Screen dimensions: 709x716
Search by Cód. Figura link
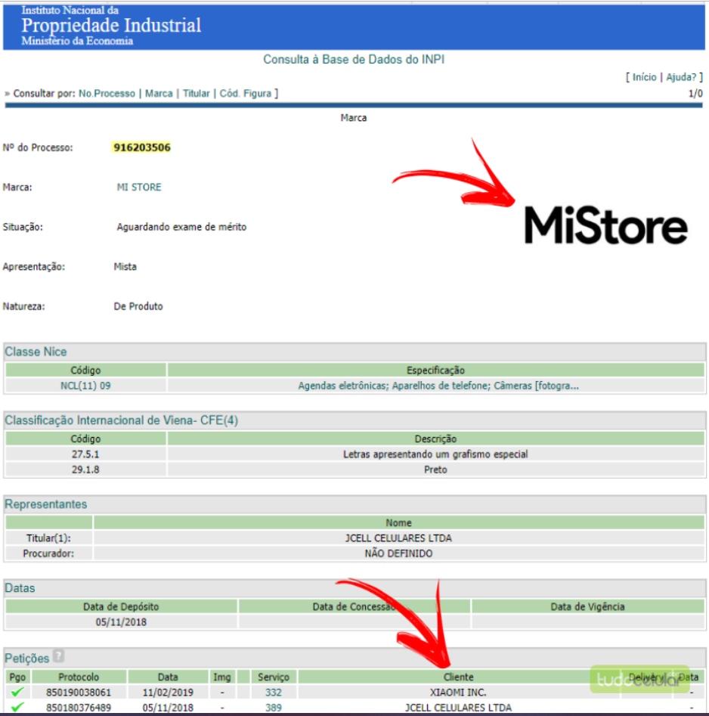246,94
